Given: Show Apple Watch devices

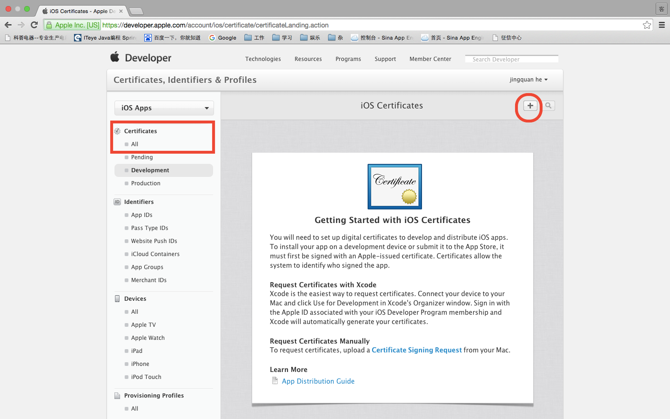Looking at the screenshot, I should tap(147, 338).
